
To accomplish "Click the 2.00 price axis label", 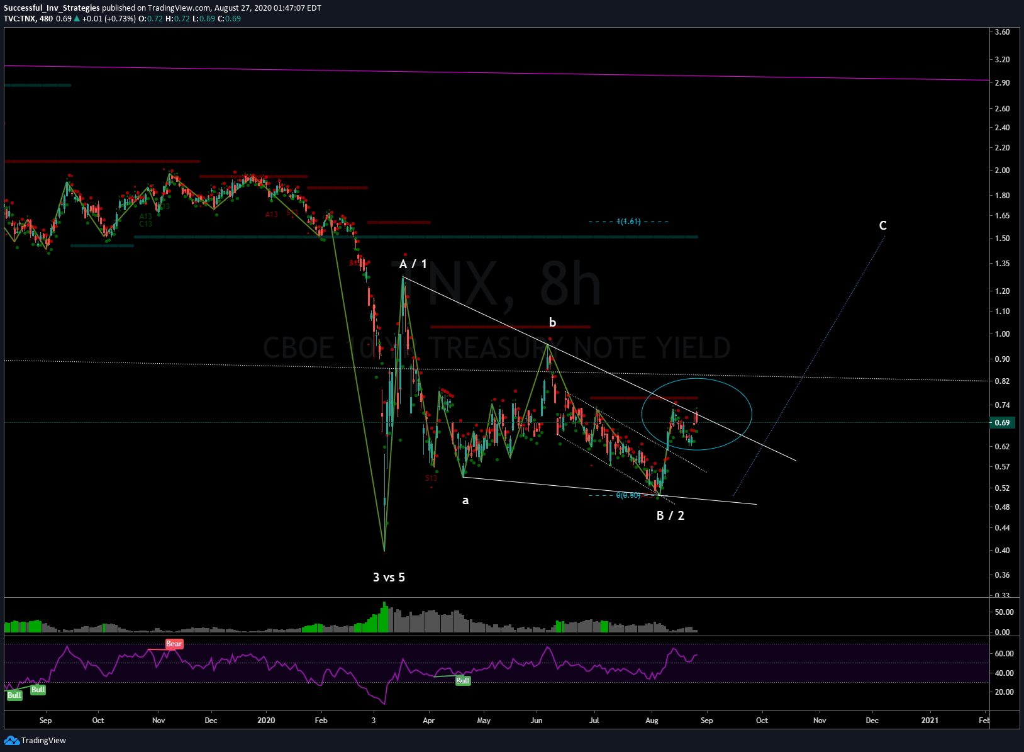I will click(x=1003, y=170).
